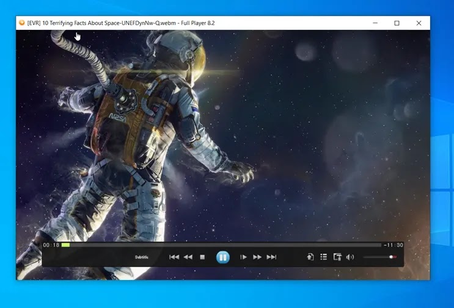
Task: Skip to the previous track
Action: point(174,257)
